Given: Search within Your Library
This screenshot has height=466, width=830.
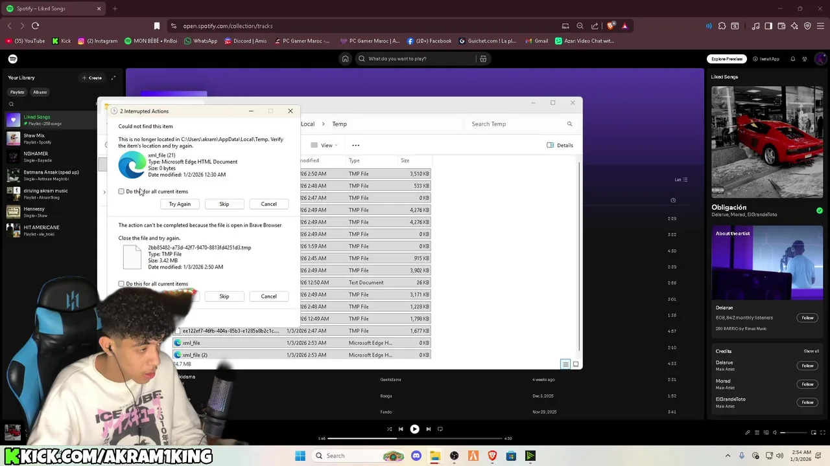Looking at the screenshot, I should 11,104.
